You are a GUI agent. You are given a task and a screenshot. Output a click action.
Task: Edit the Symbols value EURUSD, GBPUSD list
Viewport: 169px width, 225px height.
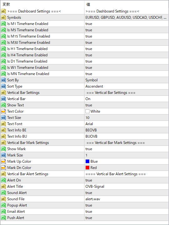pyautogui.click(x=126, y=18)
